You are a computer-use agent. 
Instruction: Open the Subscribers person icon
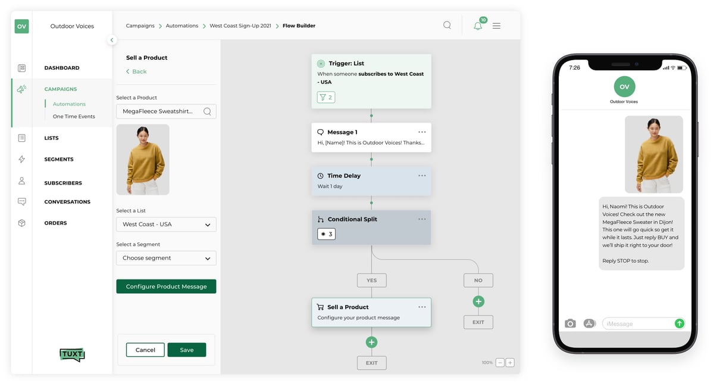[21, 181]
